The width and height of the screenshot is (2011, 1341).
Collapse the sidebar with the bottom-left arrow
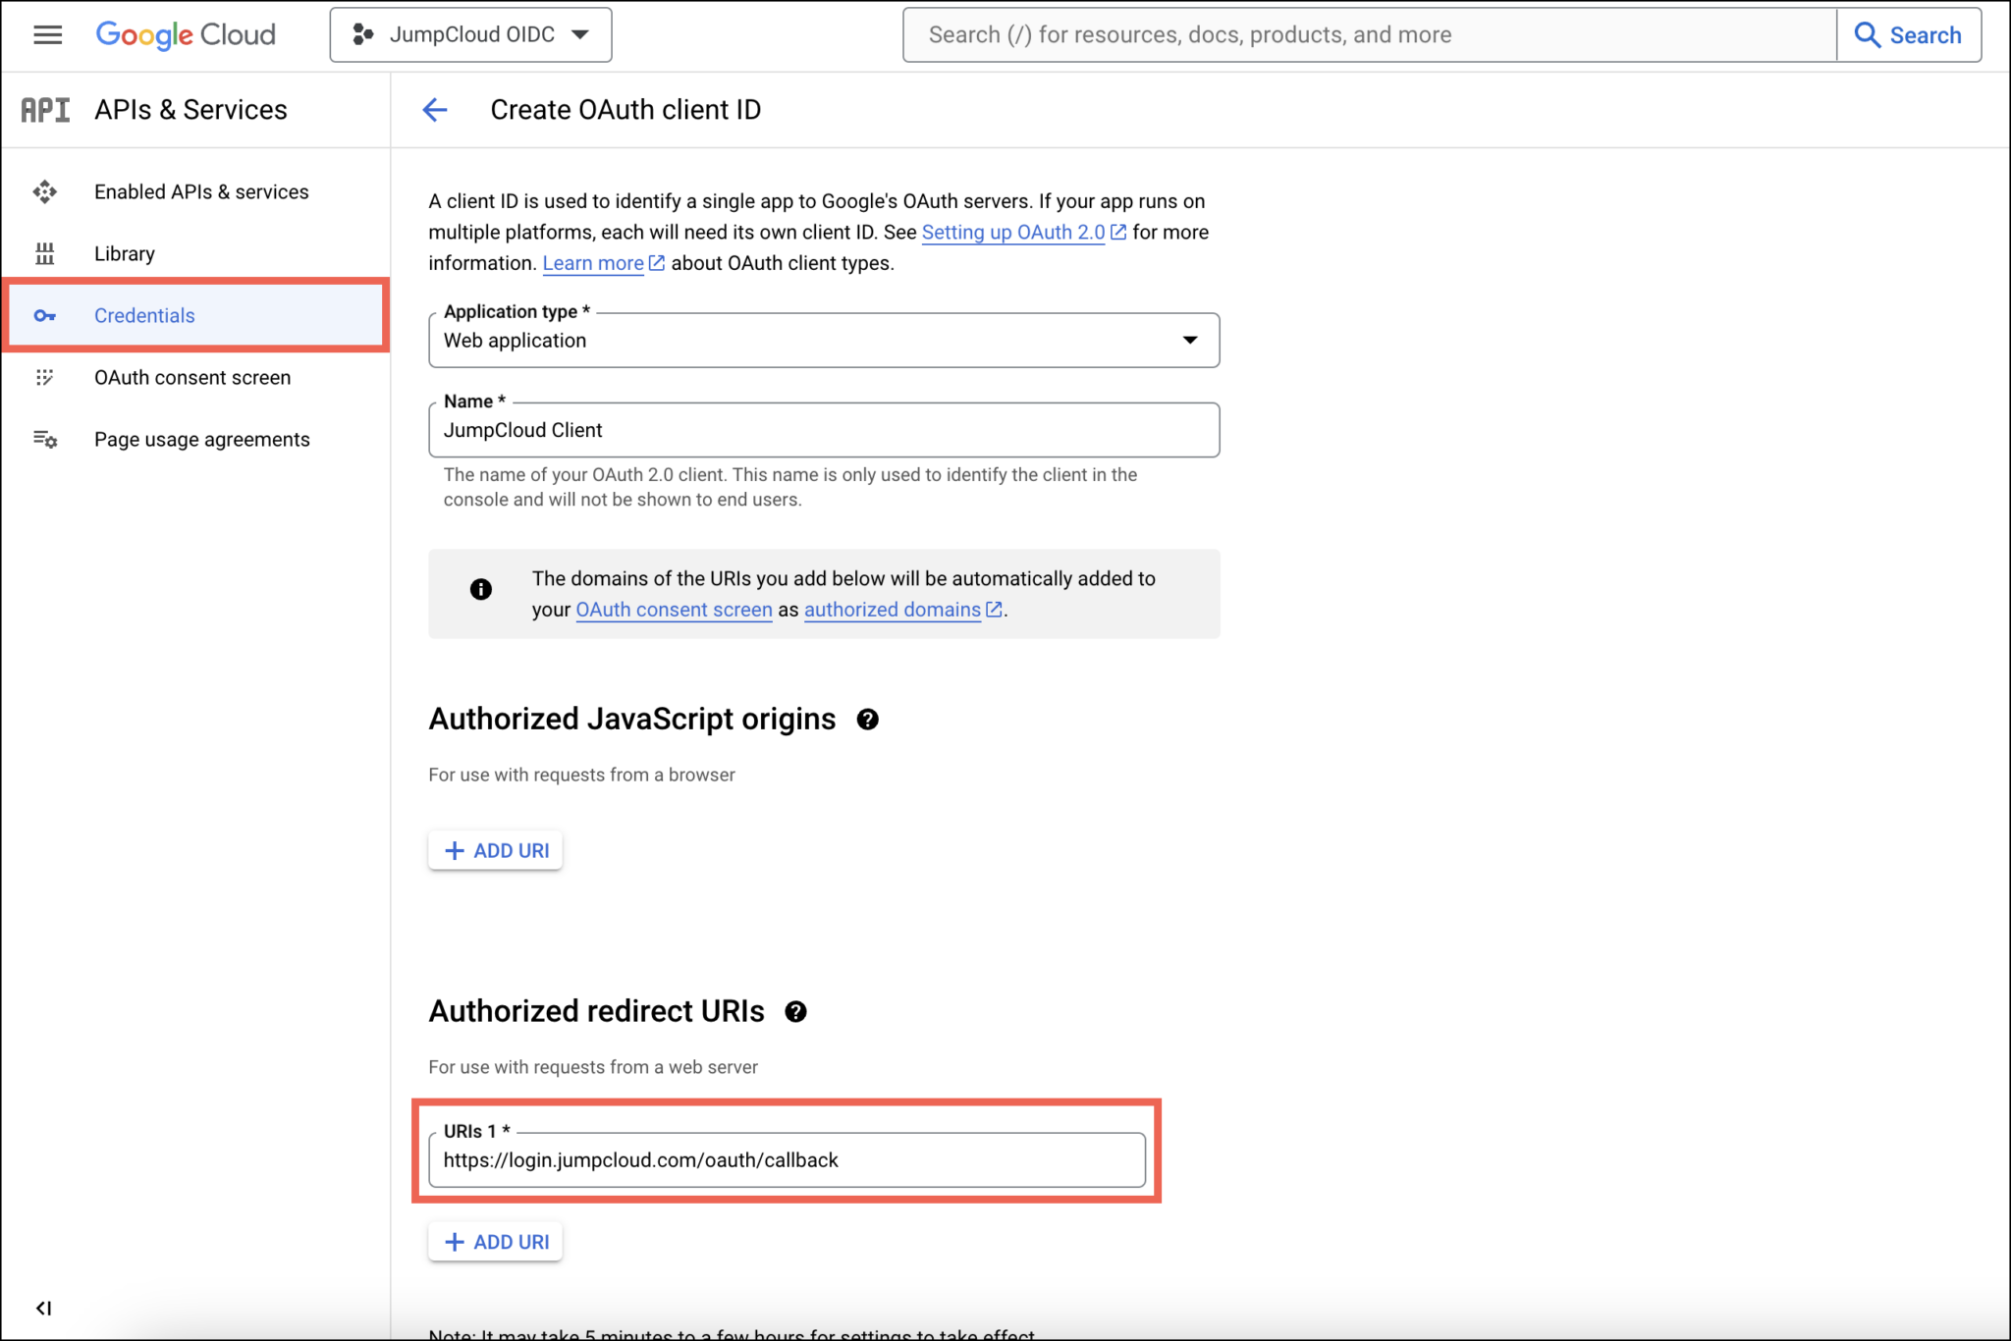point(44,1307)
